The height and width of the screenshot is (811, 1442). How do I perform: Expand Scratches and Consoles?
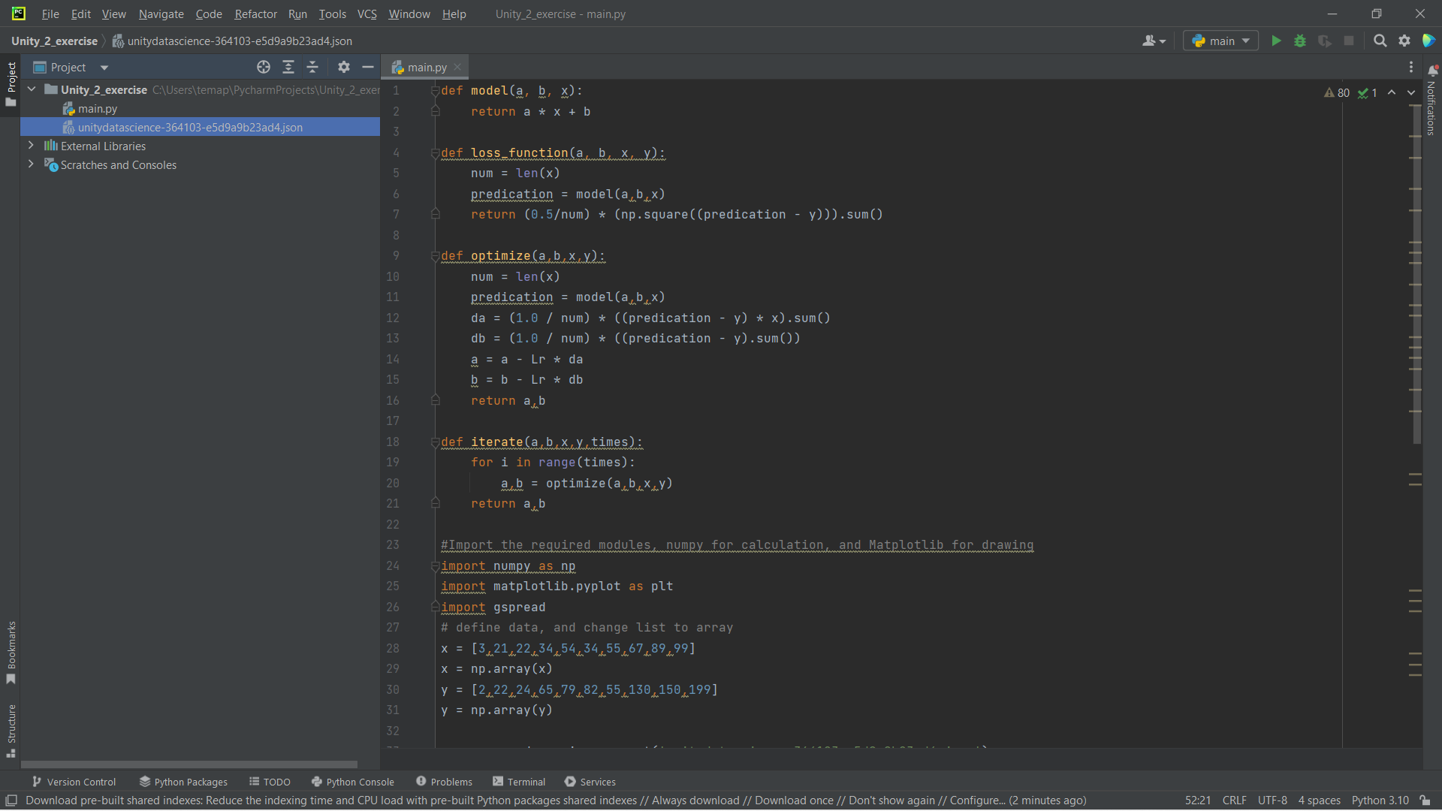coord(31,164)
